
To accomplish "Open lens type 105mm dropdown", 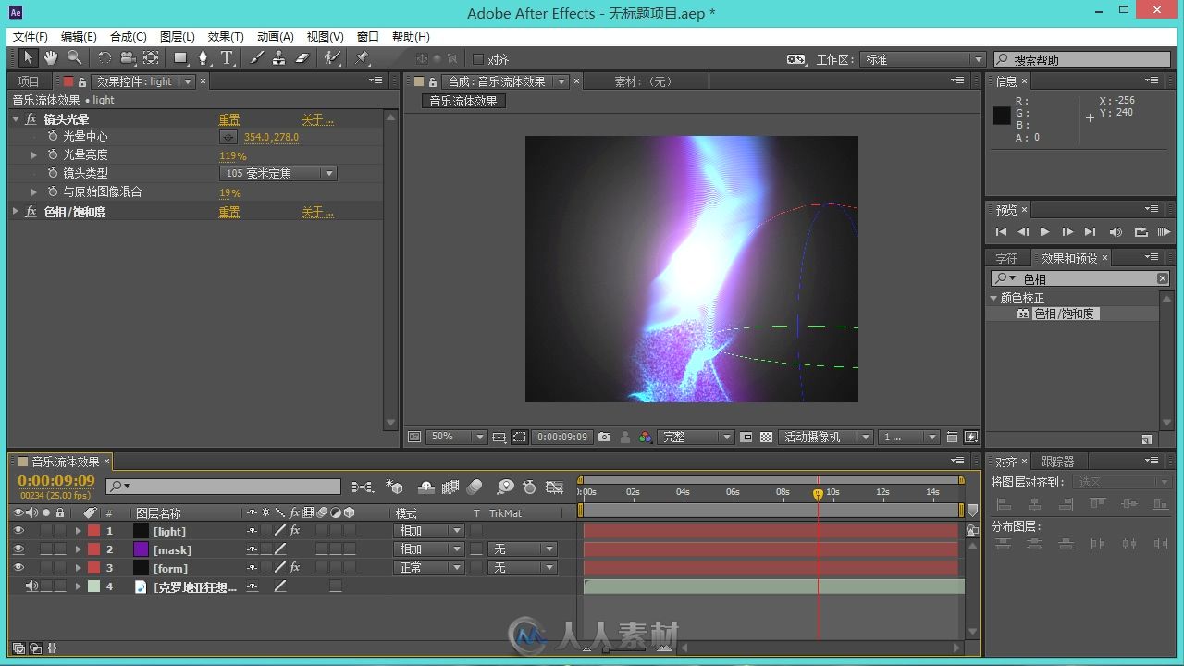I will 277,174.
